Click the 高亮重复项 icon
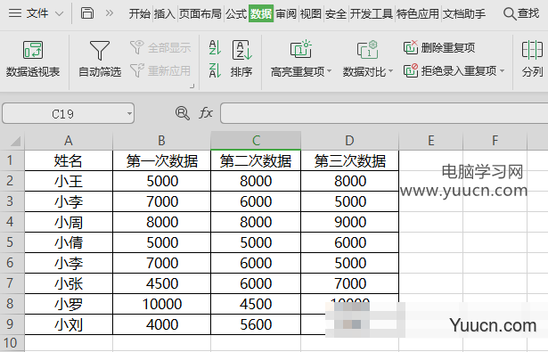This screenshot has height=352, width=548. (300, 49)
